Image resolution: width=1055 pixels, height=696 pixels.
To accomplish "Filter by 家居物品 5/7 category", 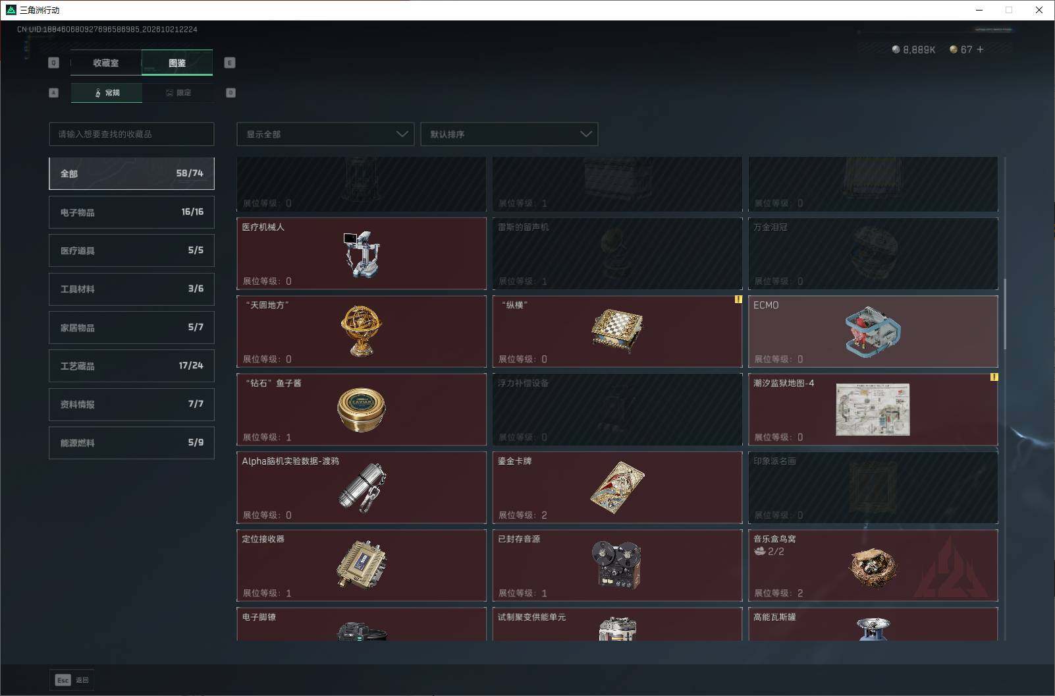I will point(132,328).
